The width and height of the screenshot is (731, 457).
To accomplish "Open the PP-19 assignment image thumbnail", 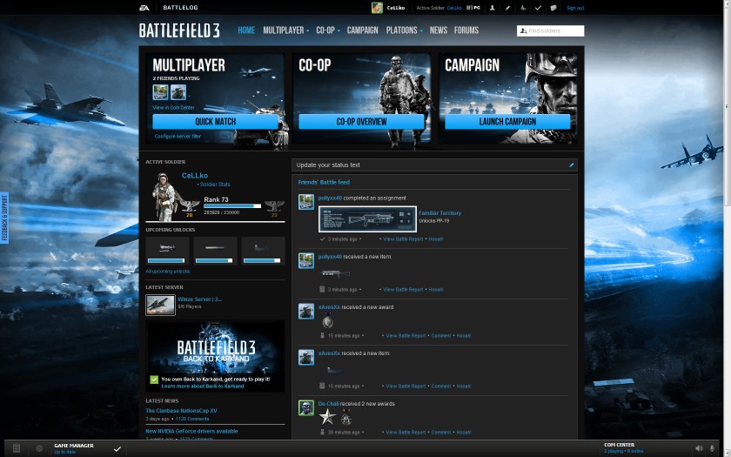I will tap(367, 219).
